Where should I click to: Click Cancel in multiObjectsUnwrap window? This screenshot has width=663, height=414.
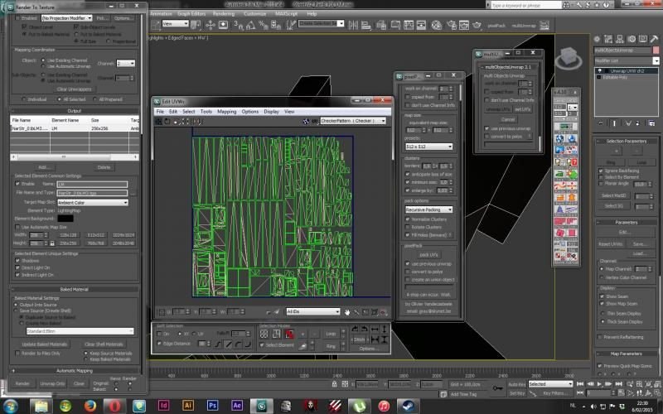tap(508, 119)
